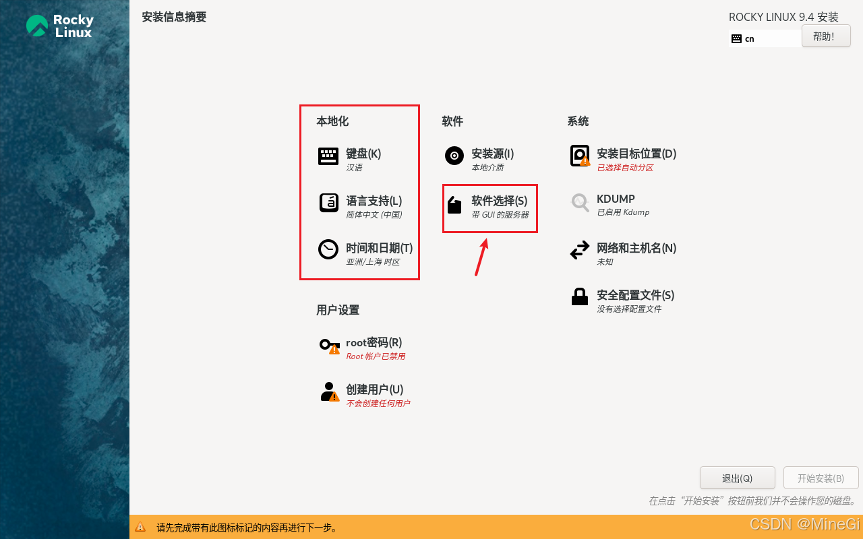
Task: Click the 没有选择配置文件 status text
Action: point(629,309)
